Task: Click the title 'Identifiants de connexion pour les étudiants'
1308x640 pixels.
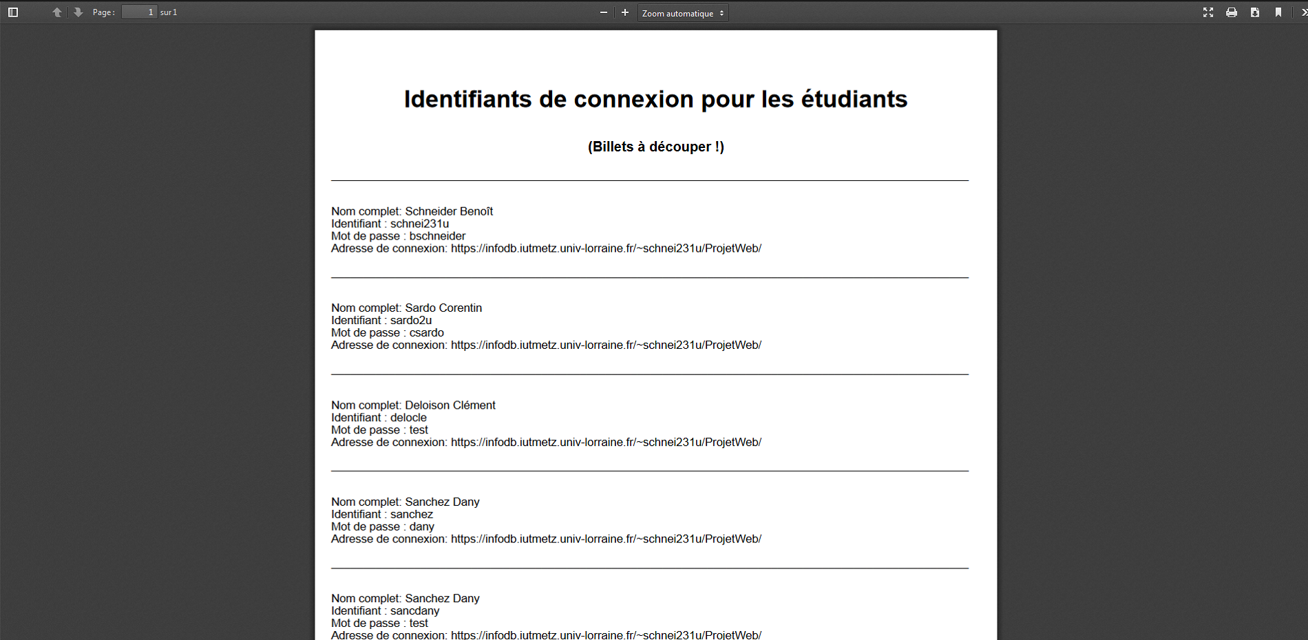Action: pos(655,99)
